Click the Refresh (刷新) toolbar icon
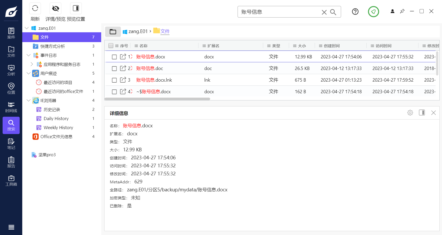 pyautogui.click(x=35, y=8)
